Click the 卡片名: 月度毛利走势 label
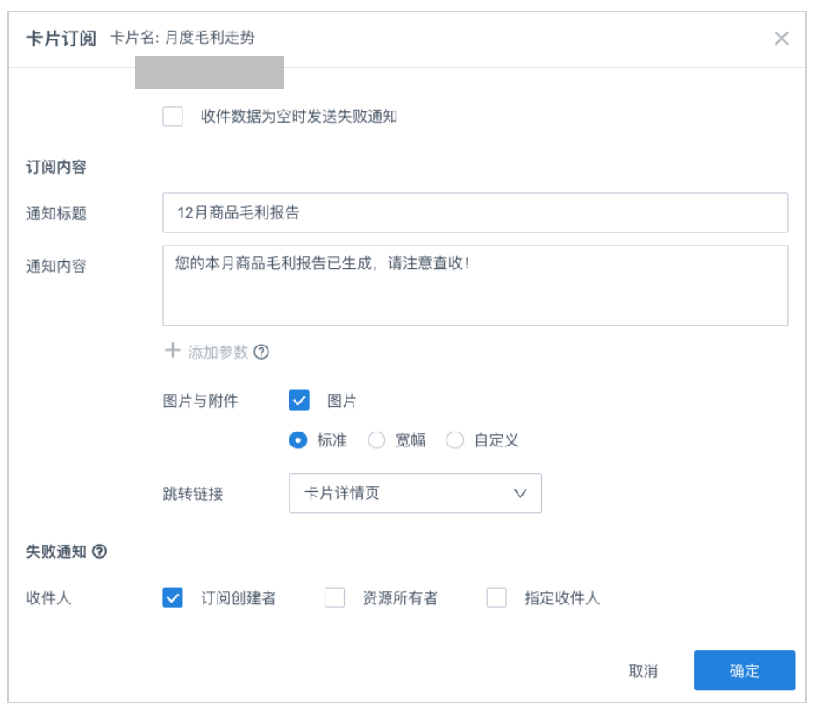The image size is (821, 714). tap(182, 38)
